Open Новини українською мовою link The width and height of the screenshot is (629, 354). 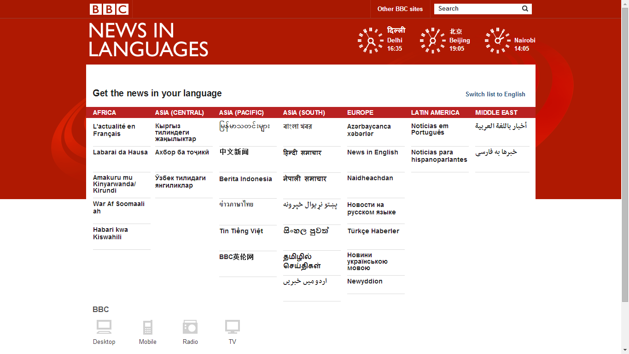coord(367,261)
